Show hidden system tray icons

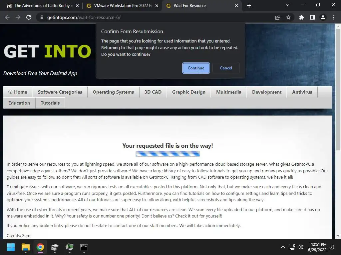coord(283,247)
